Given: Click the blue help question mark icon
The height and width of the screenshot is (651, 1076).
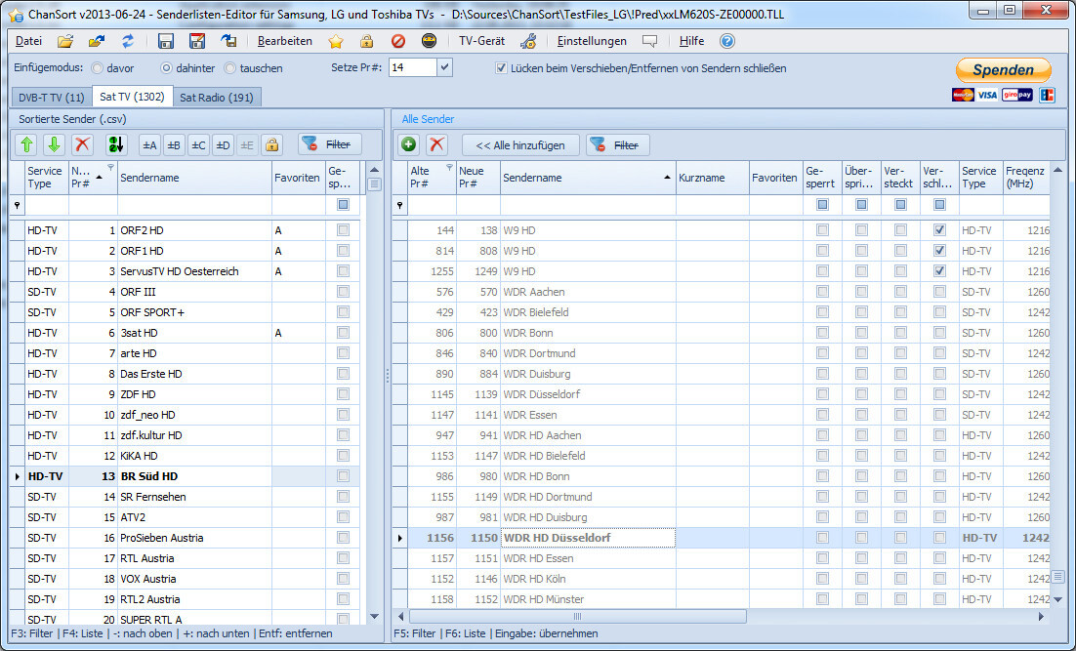Looking at the screenshot, I should tap(726, 41).
